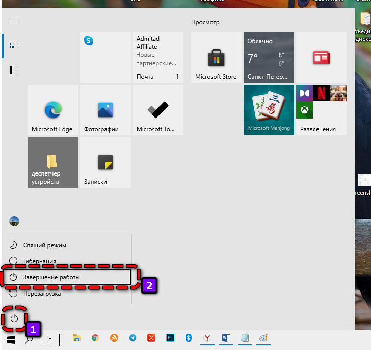
Task: Click the Просмотр group header
Action: (205, 22)
